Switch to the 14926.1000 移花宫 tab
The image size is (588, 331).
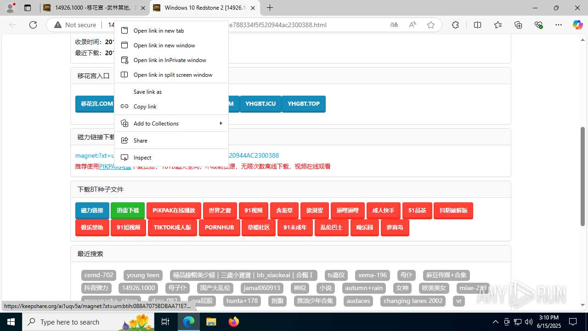coord(95,8)
